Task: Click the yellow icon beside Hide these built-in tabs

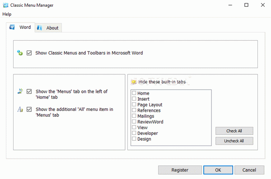Action: 133,82
